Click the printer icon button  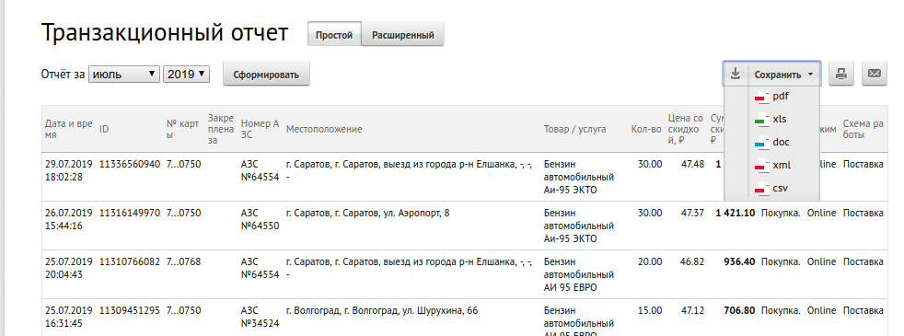(x=841, y=74)
